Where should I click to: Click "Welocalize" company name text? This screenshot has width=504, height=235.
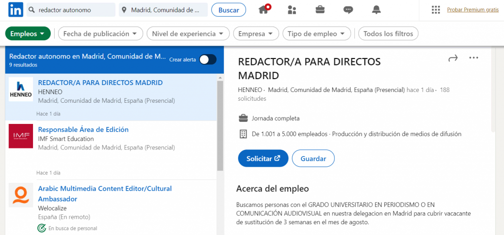coord(52,208)
